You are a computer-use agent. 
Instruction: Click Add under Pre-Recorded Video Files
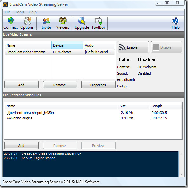[22, 146]
